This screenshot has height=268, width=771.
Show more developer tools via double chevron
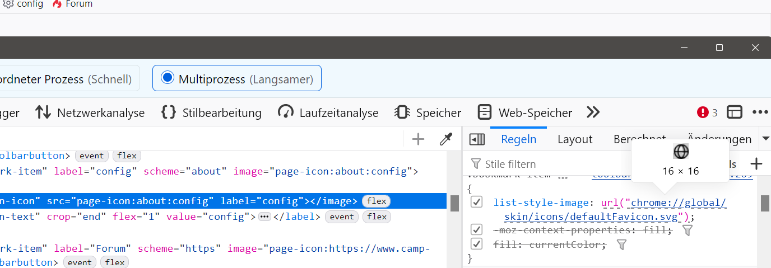[593, 112]
